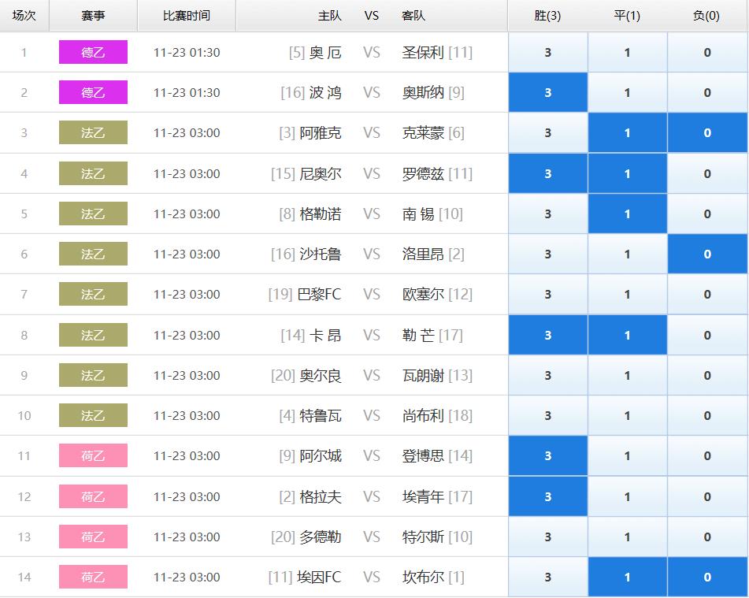Screen dimensions: 749x598
Task: Deselect draw (1) for 尼奥尔 vs 罗德兹
Action: 627,173
